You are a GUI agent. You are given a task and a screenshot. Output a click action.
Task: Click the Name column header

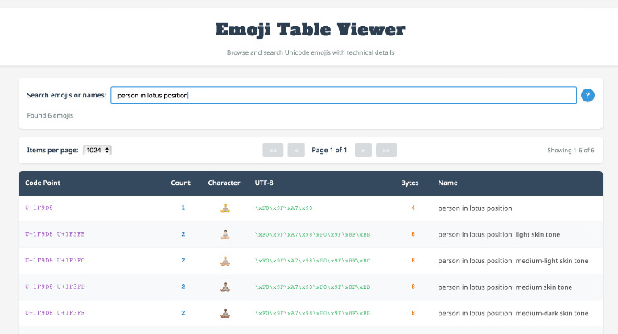(447, 183)
